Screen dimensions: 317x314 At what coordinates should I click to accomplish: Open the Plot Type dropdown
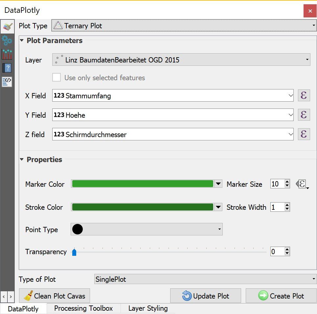[184, 26]
